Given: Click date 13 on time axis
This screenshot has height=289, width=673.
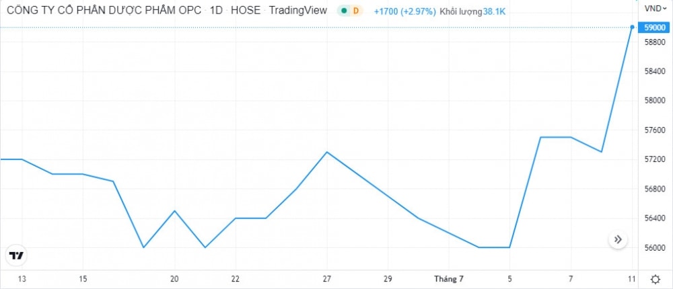Looking at the screenshot, I should pos(22,279).
